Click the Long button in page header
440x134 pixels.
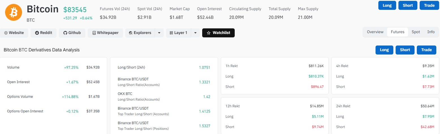387,5
